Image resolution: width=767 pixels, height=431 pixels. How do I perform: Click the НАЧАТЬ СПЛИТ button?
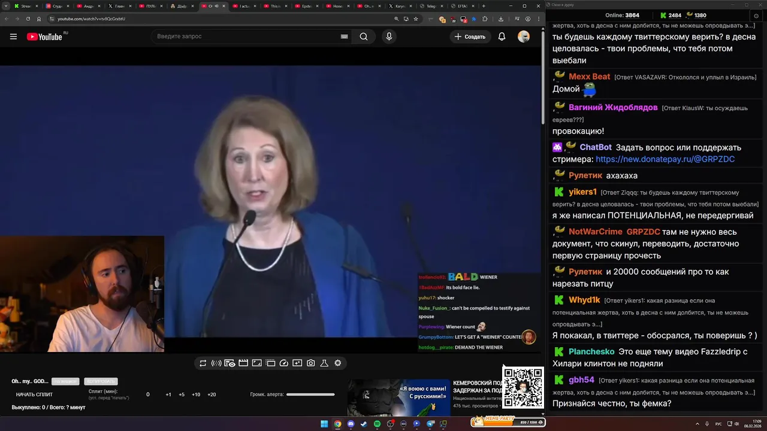point(34,394)
